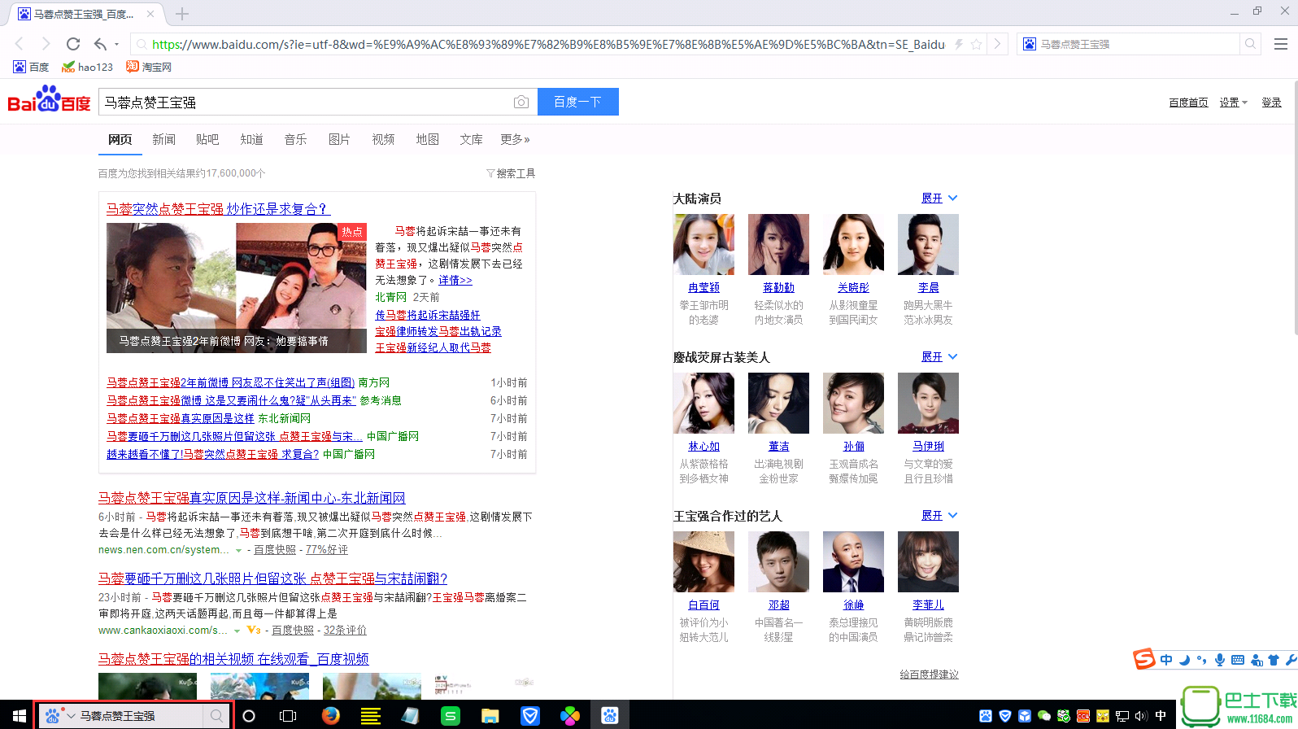Open WPS green S taskbar icon

(450, 716)
